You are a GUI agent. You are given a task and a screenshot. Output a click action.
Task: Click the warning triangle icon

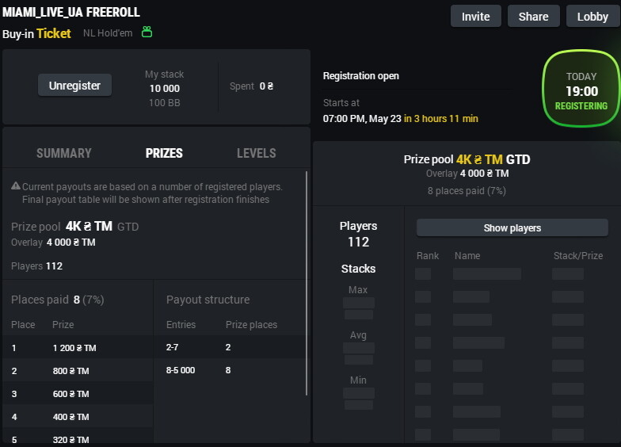pyautogui.click(x=16, y=185)
